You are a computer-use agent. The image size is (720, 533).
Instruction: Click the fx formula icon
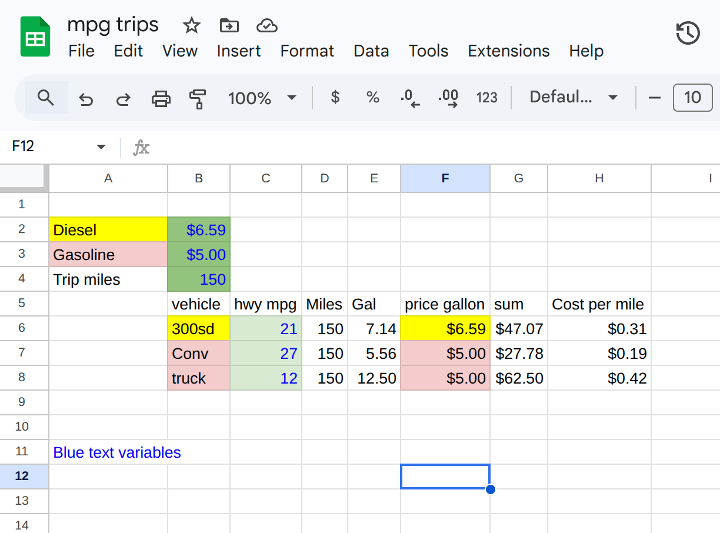point(141,147)
